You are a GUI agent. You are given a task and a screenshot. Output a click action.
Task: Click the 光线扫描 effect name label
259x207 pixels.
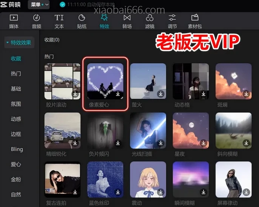click(142, 154)
